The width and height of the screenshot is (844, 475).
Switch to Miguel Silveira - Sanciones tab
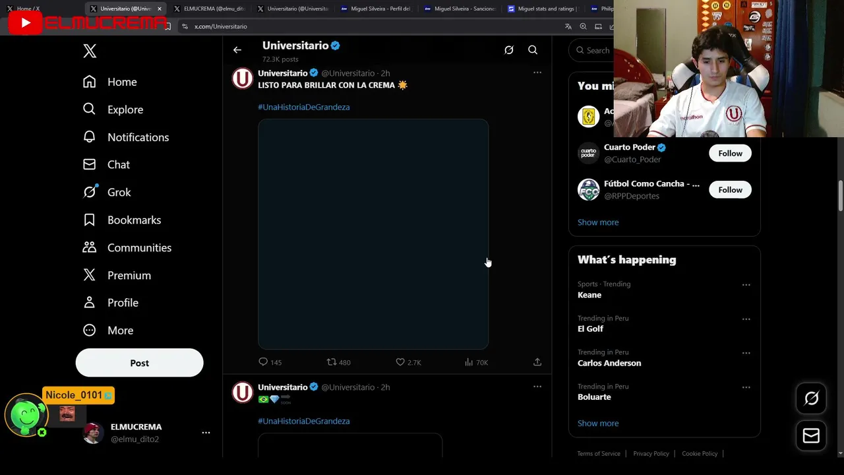tap(460, 9)
